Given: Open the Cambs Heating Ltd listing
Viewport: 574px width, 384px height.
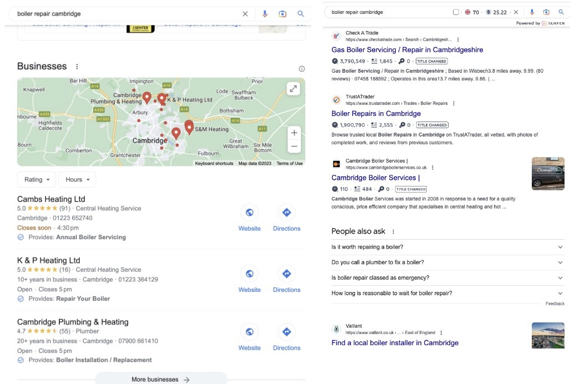Looking at the screenshot, I should [51, 199].
